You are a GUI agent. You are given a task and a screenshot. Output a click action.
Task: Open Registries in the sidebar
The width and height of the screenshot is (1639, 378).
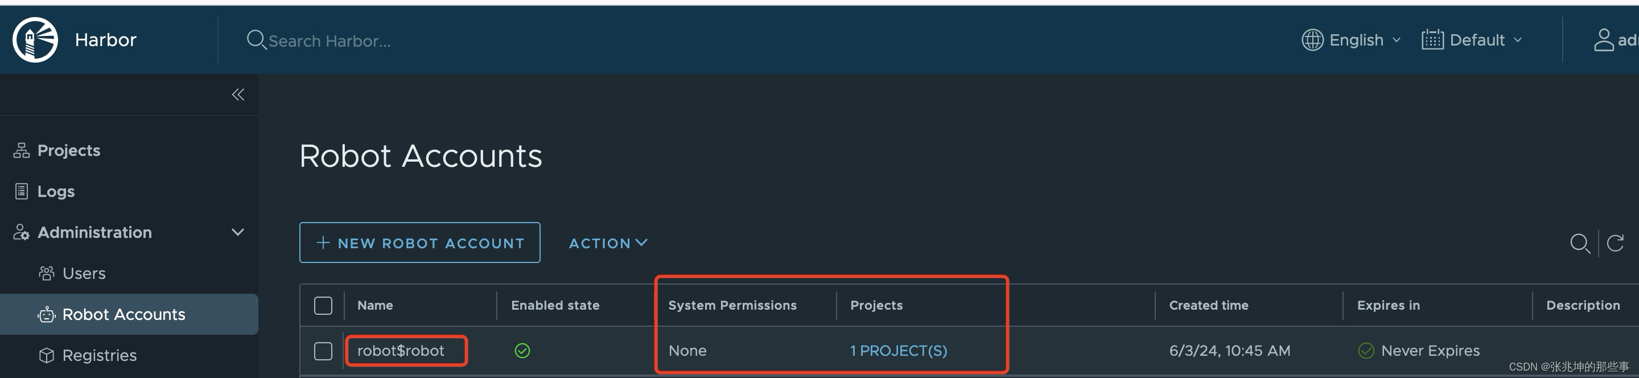pyautogui.click(x=99, y=355)
